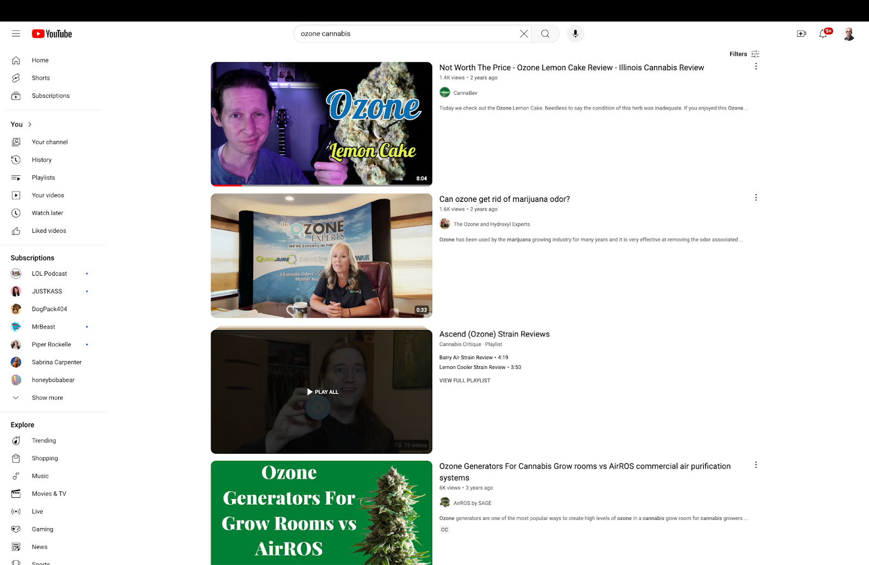Open Ozone Lemon Cake Review title
The height and width of the screenshot is (565, 869).
[571, 68]
